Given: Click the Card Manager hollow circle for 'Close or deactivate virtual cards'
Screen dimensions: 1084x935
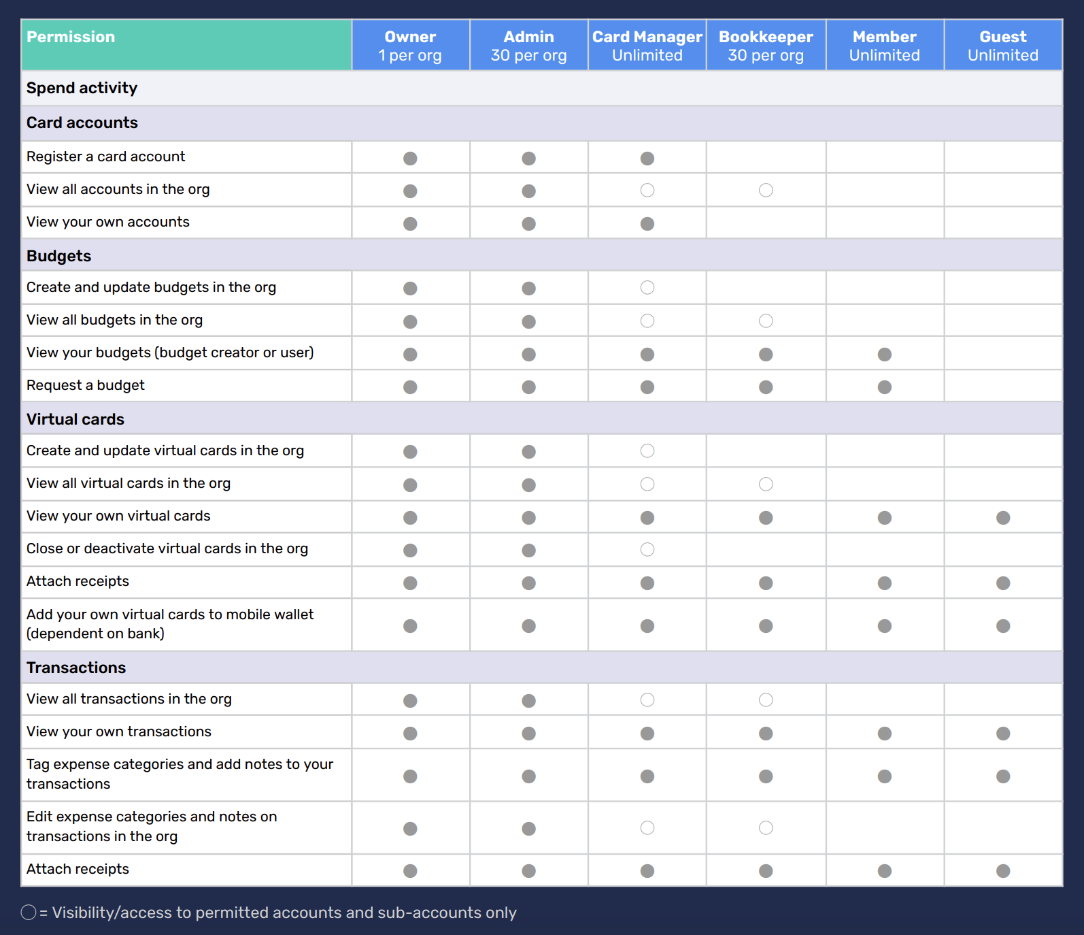Looking at the screenshot, I should point(647,550).
